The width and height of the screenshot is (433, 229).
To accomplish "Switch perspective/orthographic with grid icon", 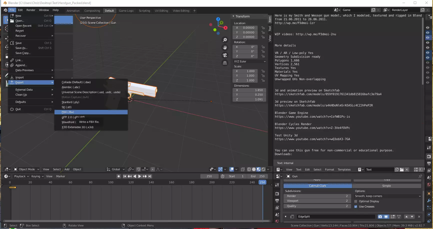I will [225, 63].
